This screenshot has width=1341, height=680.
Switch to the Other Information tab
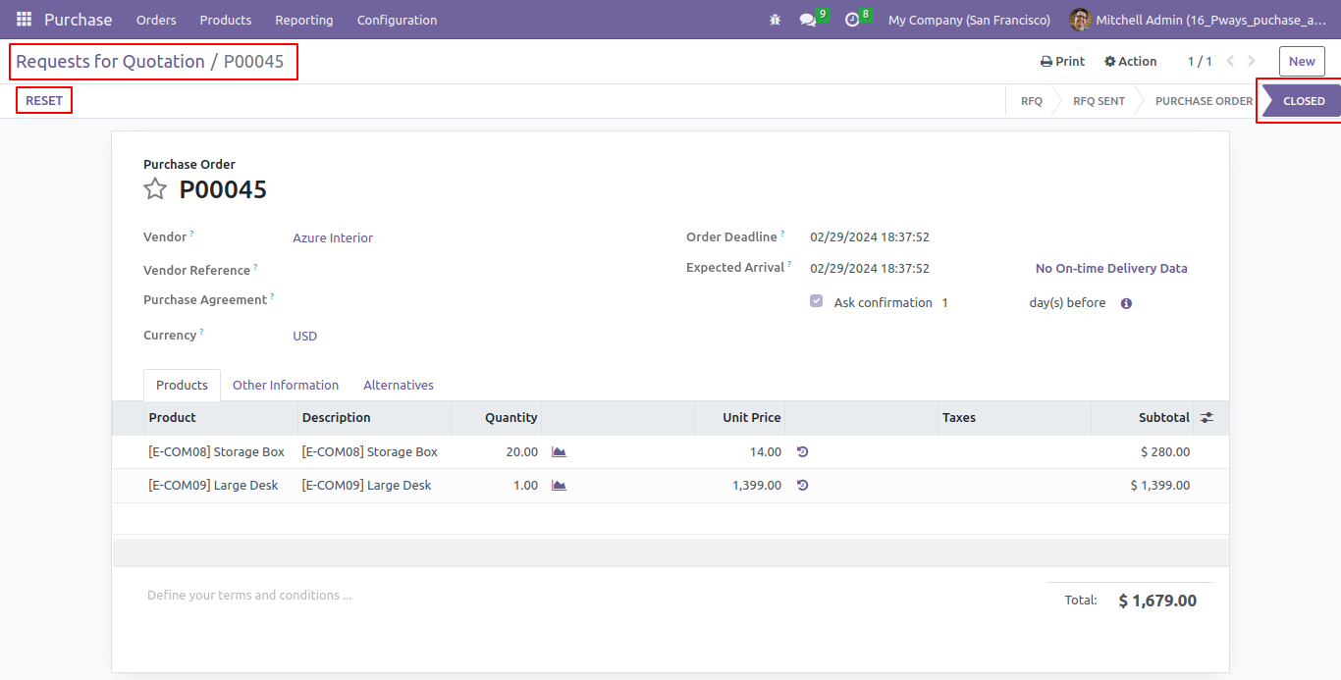(x=286, y=386)
